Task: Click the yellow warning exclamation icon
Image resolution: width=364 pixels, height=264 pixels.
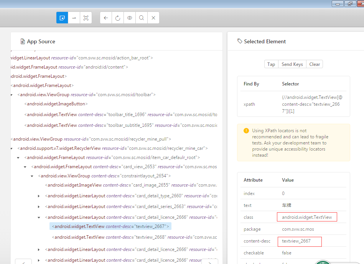Action: tap(246, 131)
